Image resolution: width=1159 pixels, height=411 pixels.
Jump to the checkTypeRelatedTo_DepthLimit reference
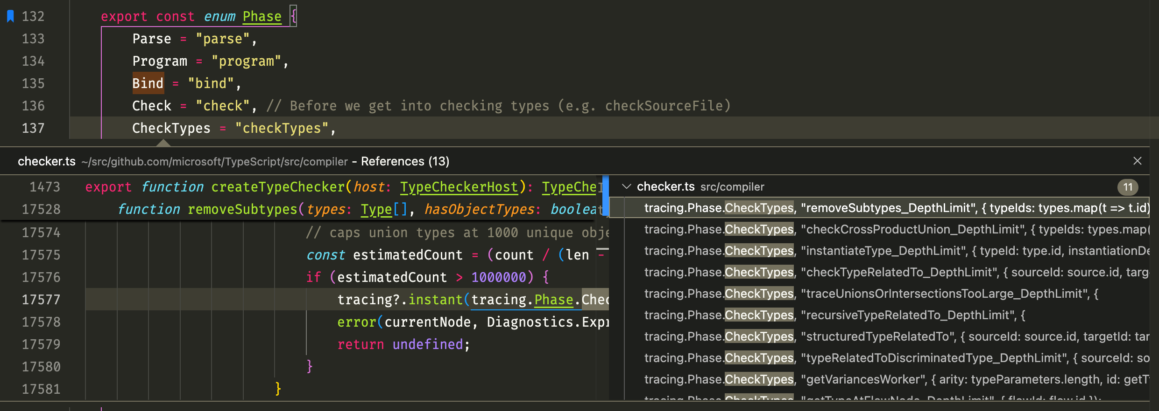pyautogui.click(x=887, y=272)
